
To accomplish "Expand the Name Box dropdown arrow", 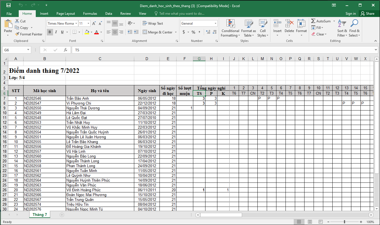I will pos(28,50).
